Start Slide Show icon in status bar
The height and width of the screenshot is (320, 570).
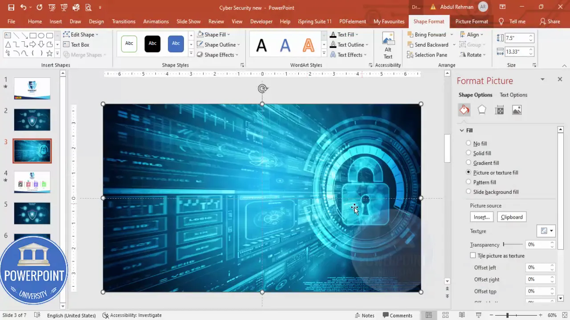tap(479, 315)
